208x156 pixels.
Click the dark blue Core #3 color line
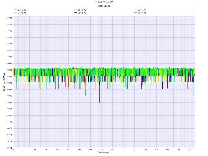[75, 13]
